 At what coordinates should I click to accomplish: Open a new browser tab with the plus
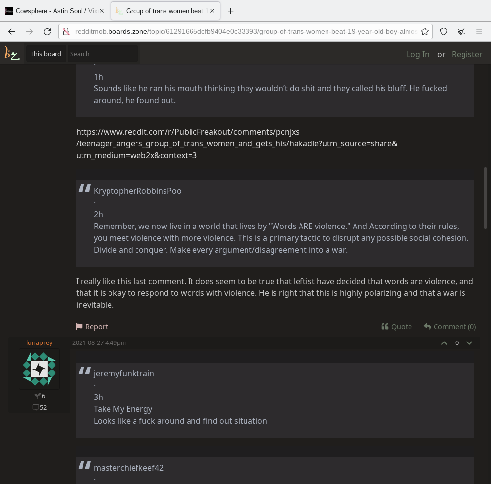tap(230, 11)
